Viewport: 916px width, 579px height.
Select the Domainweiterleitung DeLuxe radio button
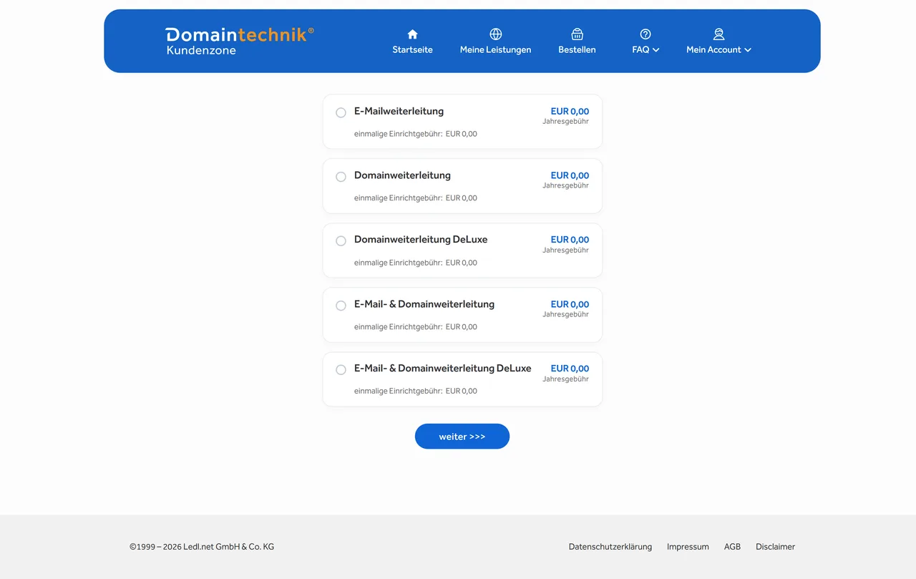(341, 241)
